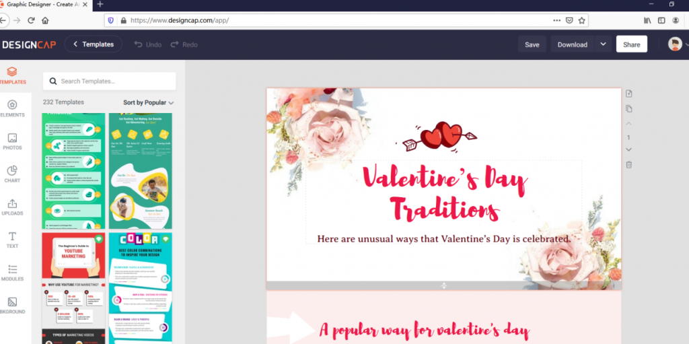This screenshot has height=344, width=689.
Task: Open the Modules panel
Action: point(12,273)
